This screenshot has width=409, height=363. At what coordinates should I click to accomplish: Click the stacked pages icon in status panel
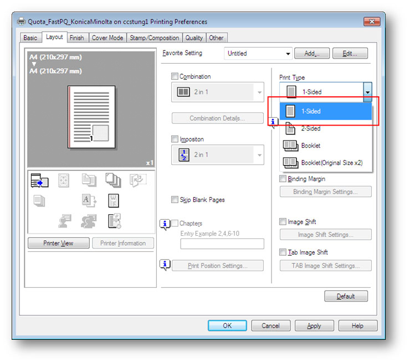pos(113,180)
